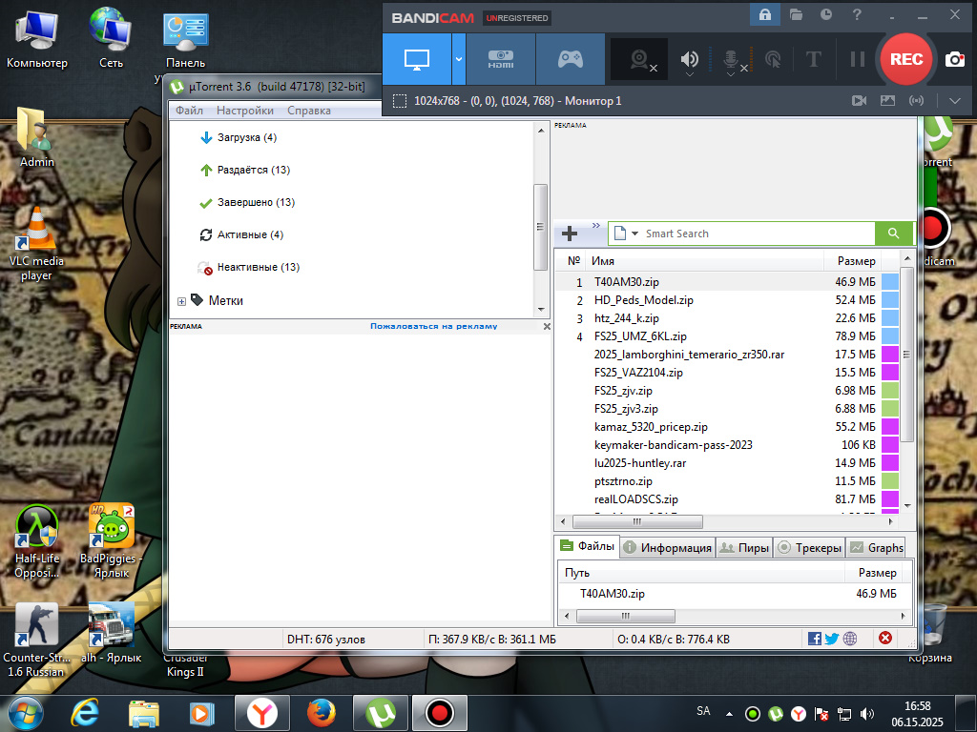Expand the Метки tree node
Image resolution: width=977 pixels, height=732 pixels.
point(181,301)
